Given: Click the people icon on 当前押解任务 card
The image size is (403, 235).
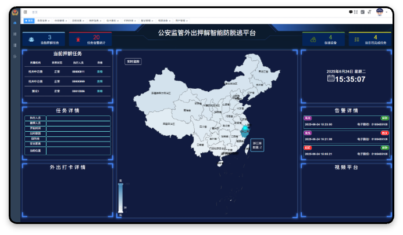Looking at the screenshot, I should [30, 39].
